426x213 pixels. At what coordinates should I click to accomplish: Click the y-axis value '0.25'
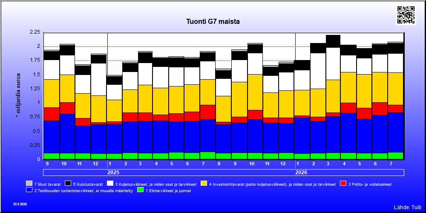(35, 145)
